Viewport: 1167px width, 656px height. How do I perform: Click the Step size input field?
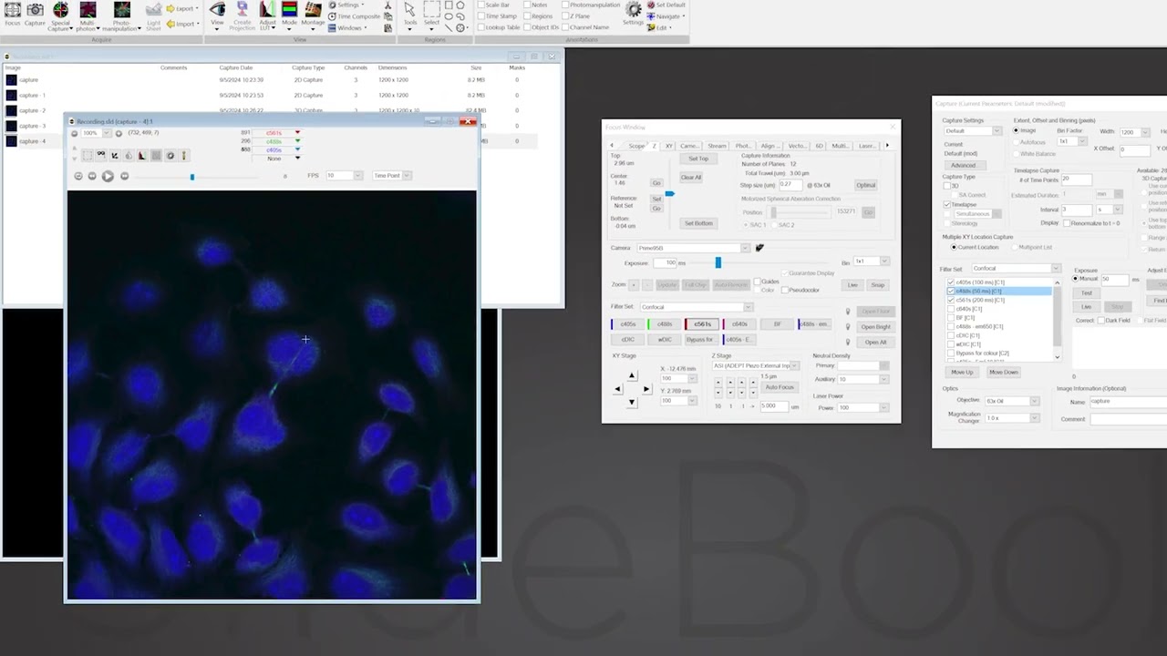790,185
